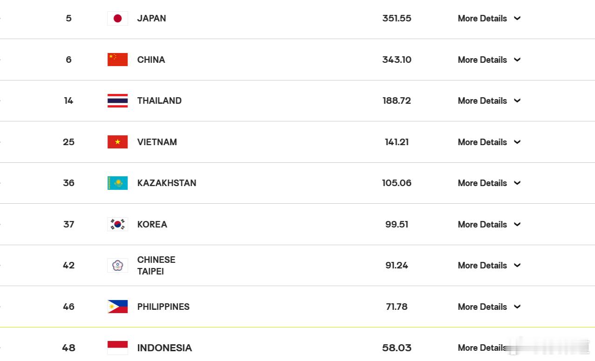This screenshot has height=361, width=595.
Task: Click the Indonesia flag icon
Action: [x=117, y=348]
